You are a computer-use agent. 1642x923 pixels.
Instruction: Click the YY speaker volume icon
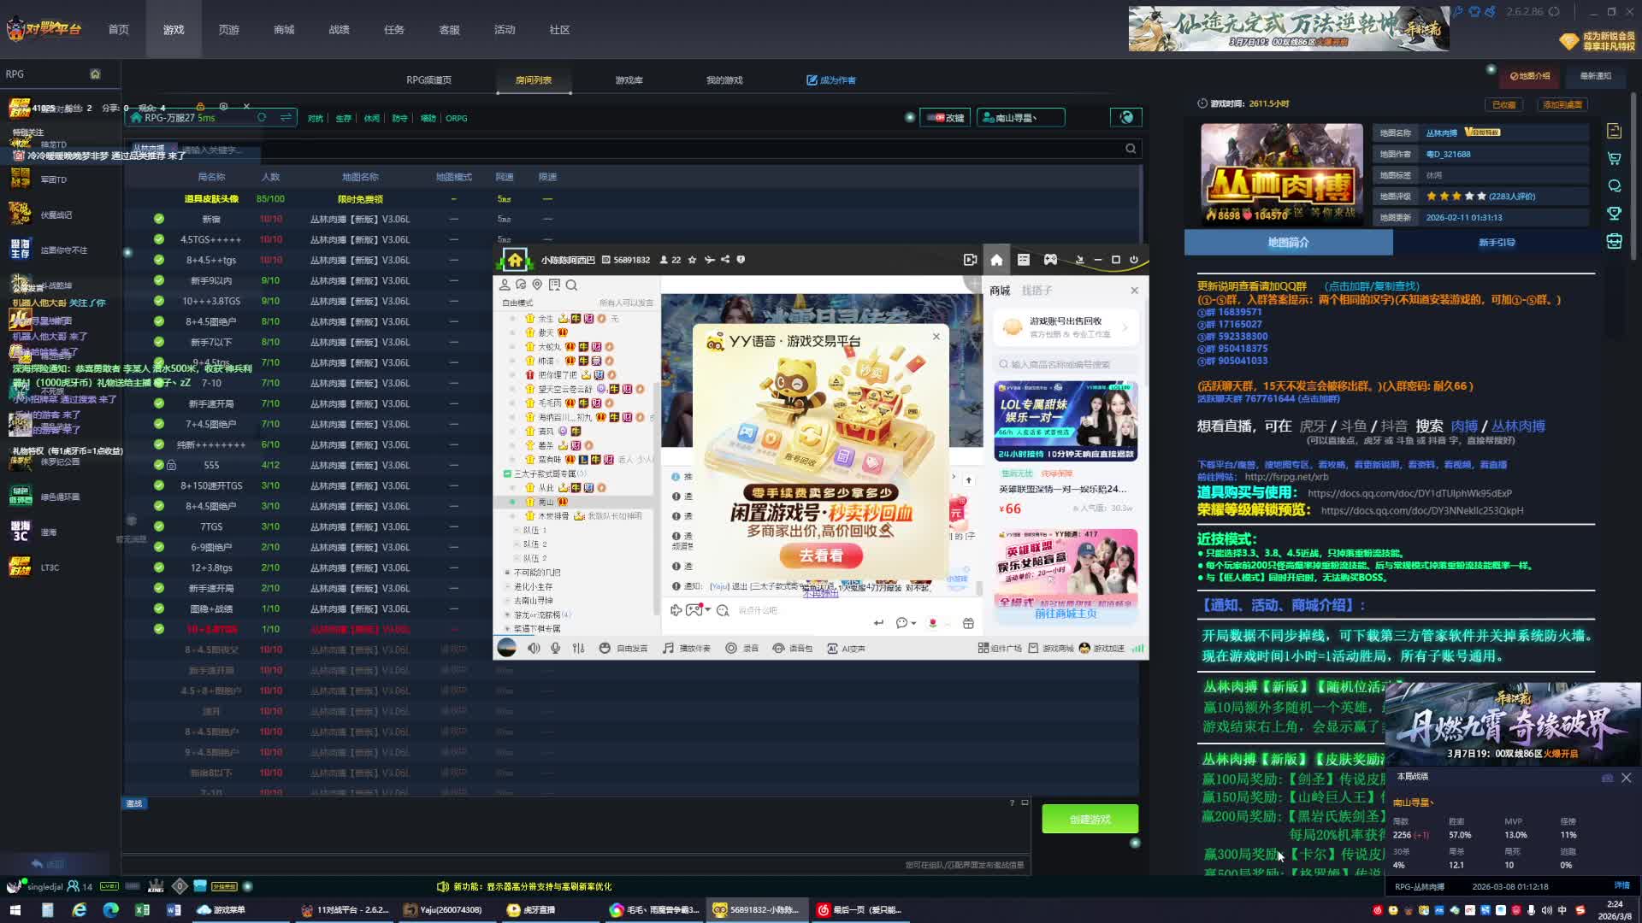pos(534,649)
